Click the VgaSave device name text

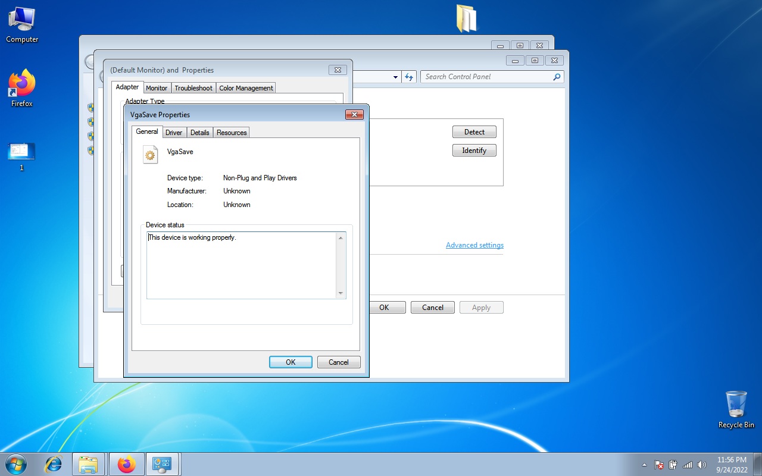point(180,152)
